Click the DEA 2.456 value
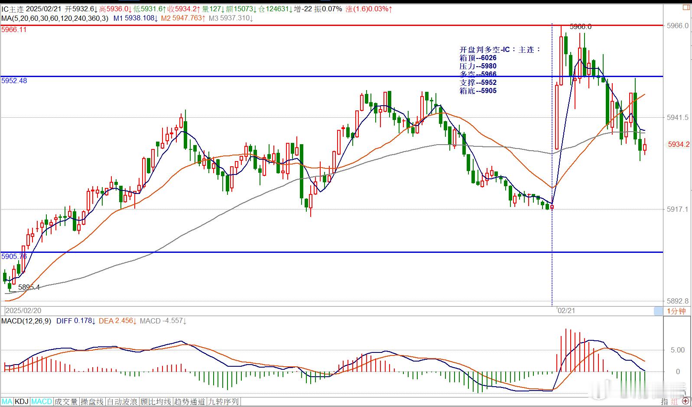692x407 pixels. click(x=118, y=321)
